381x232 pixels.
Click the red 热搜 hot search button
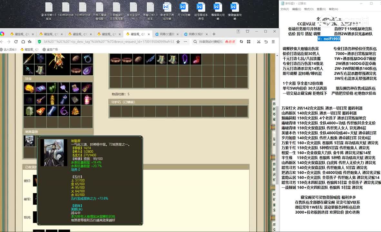(230, 42)
